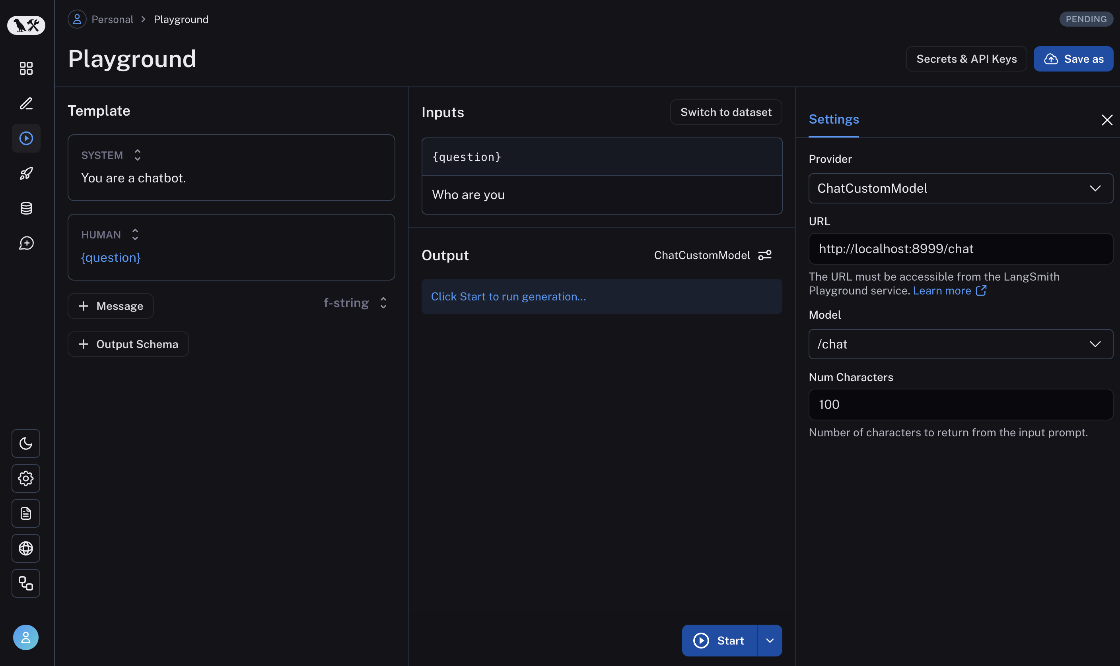Navigate to Personal in the breadcrumb
The image size is (1120, 666).
coord(112,19)
